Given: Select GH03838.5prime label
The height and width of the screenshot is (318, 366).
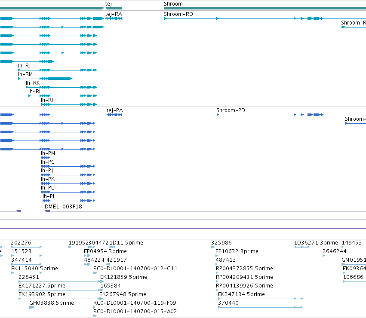Looking at the screenshot, I should click(52, 303).
